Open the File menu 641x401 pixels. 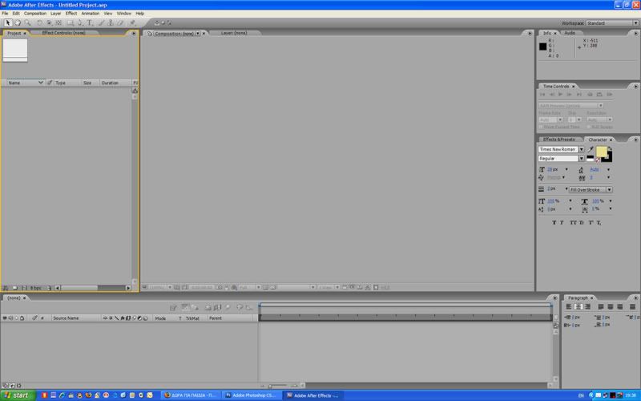5,14
